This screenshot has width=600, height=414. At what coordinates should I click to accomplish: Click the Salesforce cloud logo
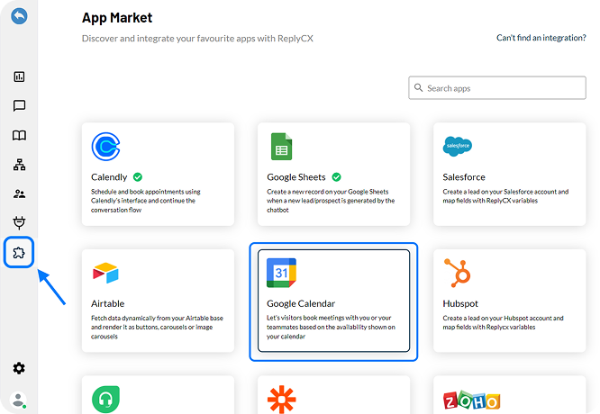458,146
